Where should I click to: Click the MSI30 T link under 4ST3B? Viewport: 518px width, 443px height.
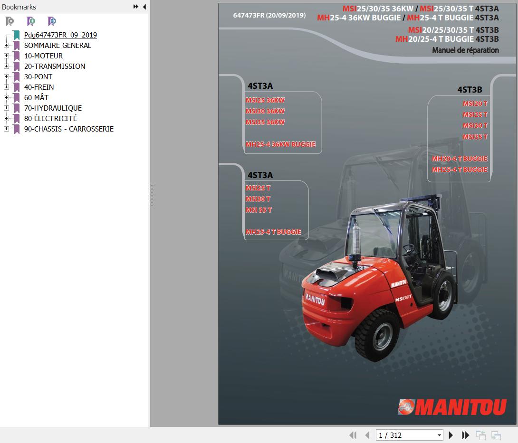coord(475,125)
